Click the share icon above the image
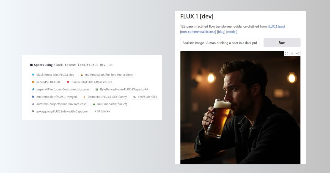This screenshot has height=173, width=330. pos(298,54)
